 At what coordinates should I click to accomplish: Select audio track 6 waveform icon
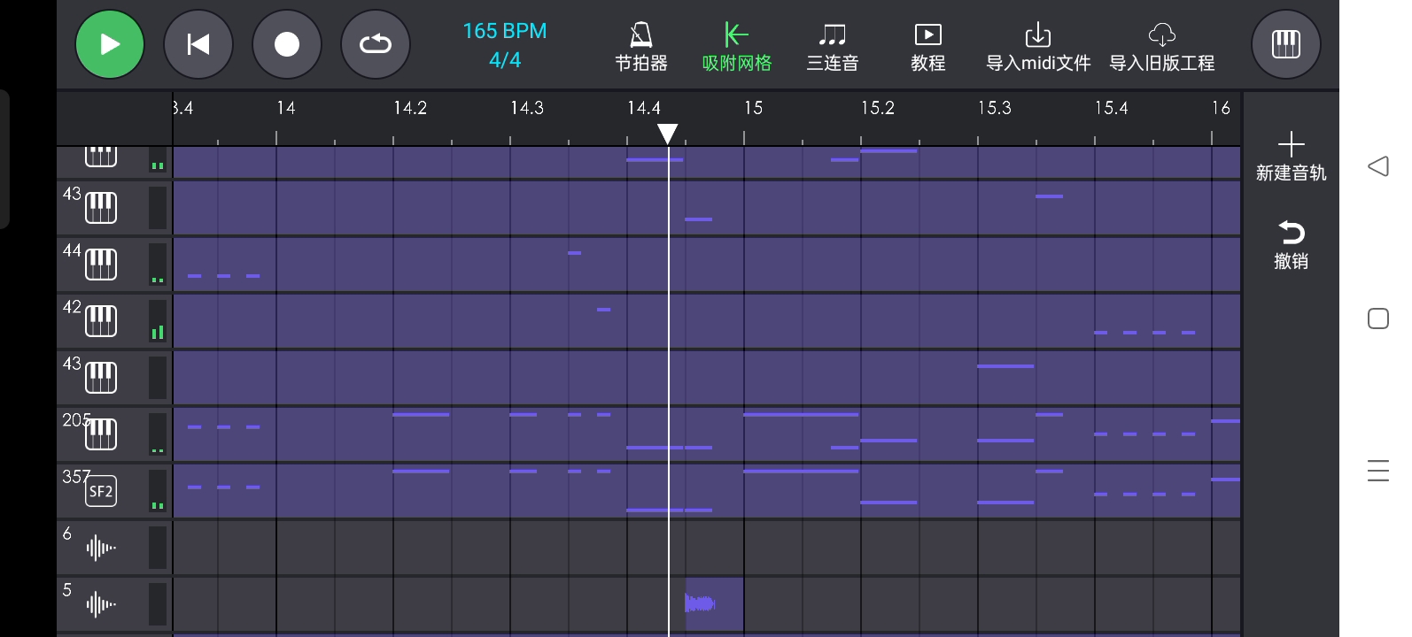click(x=101, y=549)
